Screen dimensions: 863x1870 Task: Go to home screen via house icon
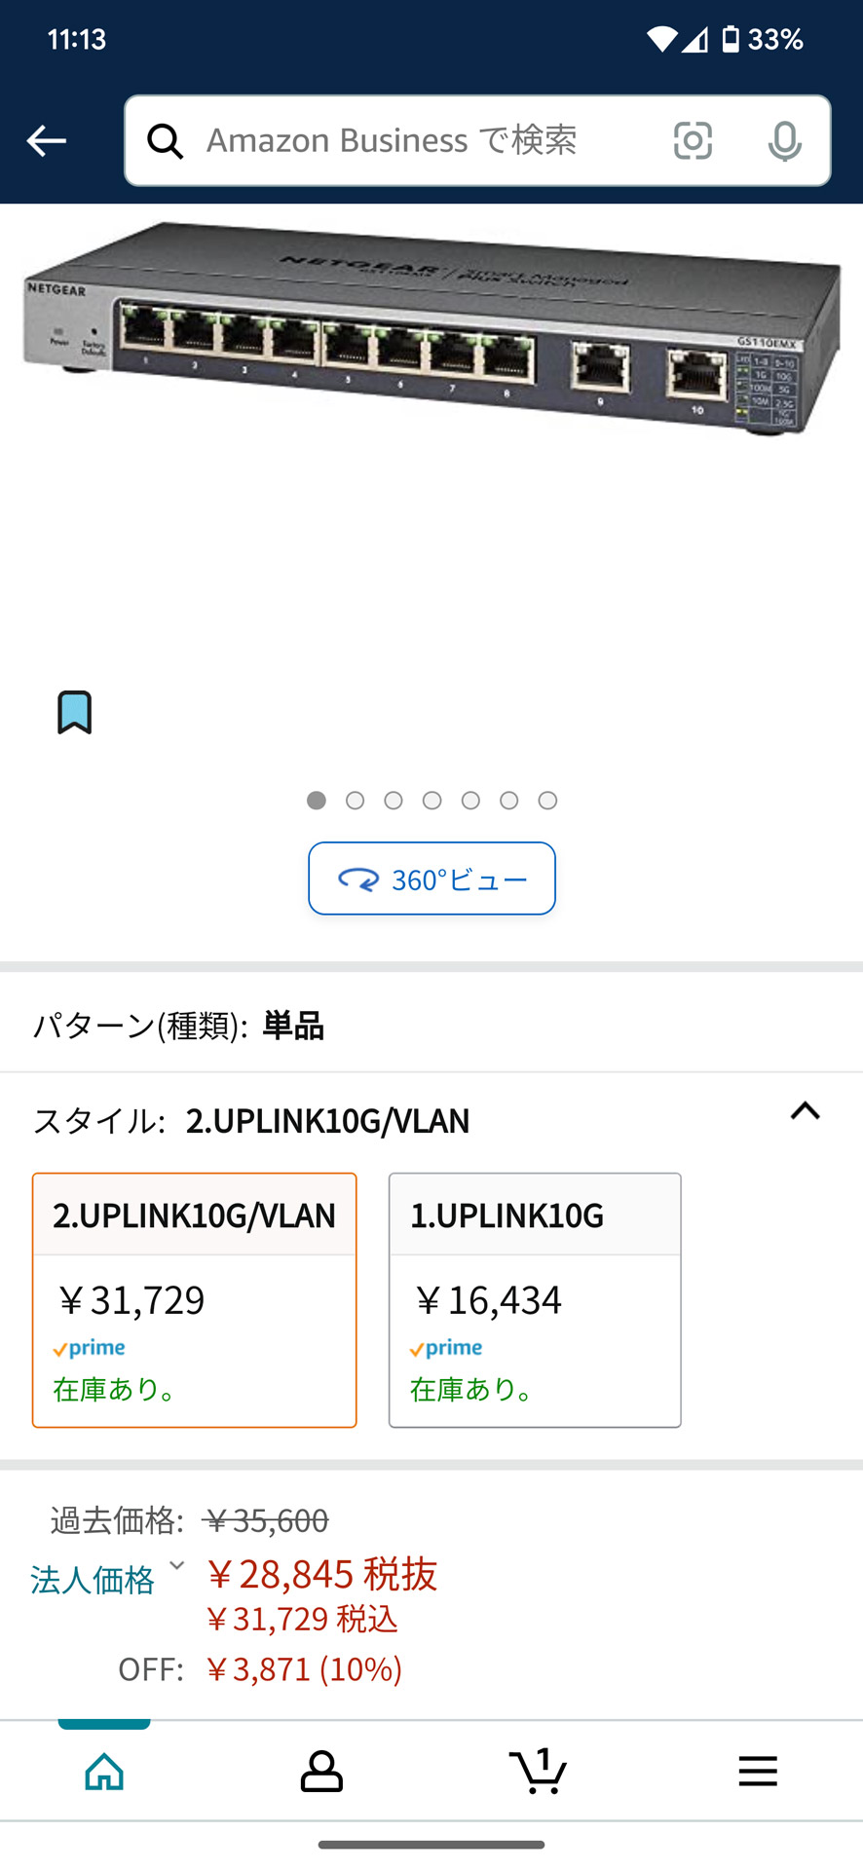(x=103, y=1771)
